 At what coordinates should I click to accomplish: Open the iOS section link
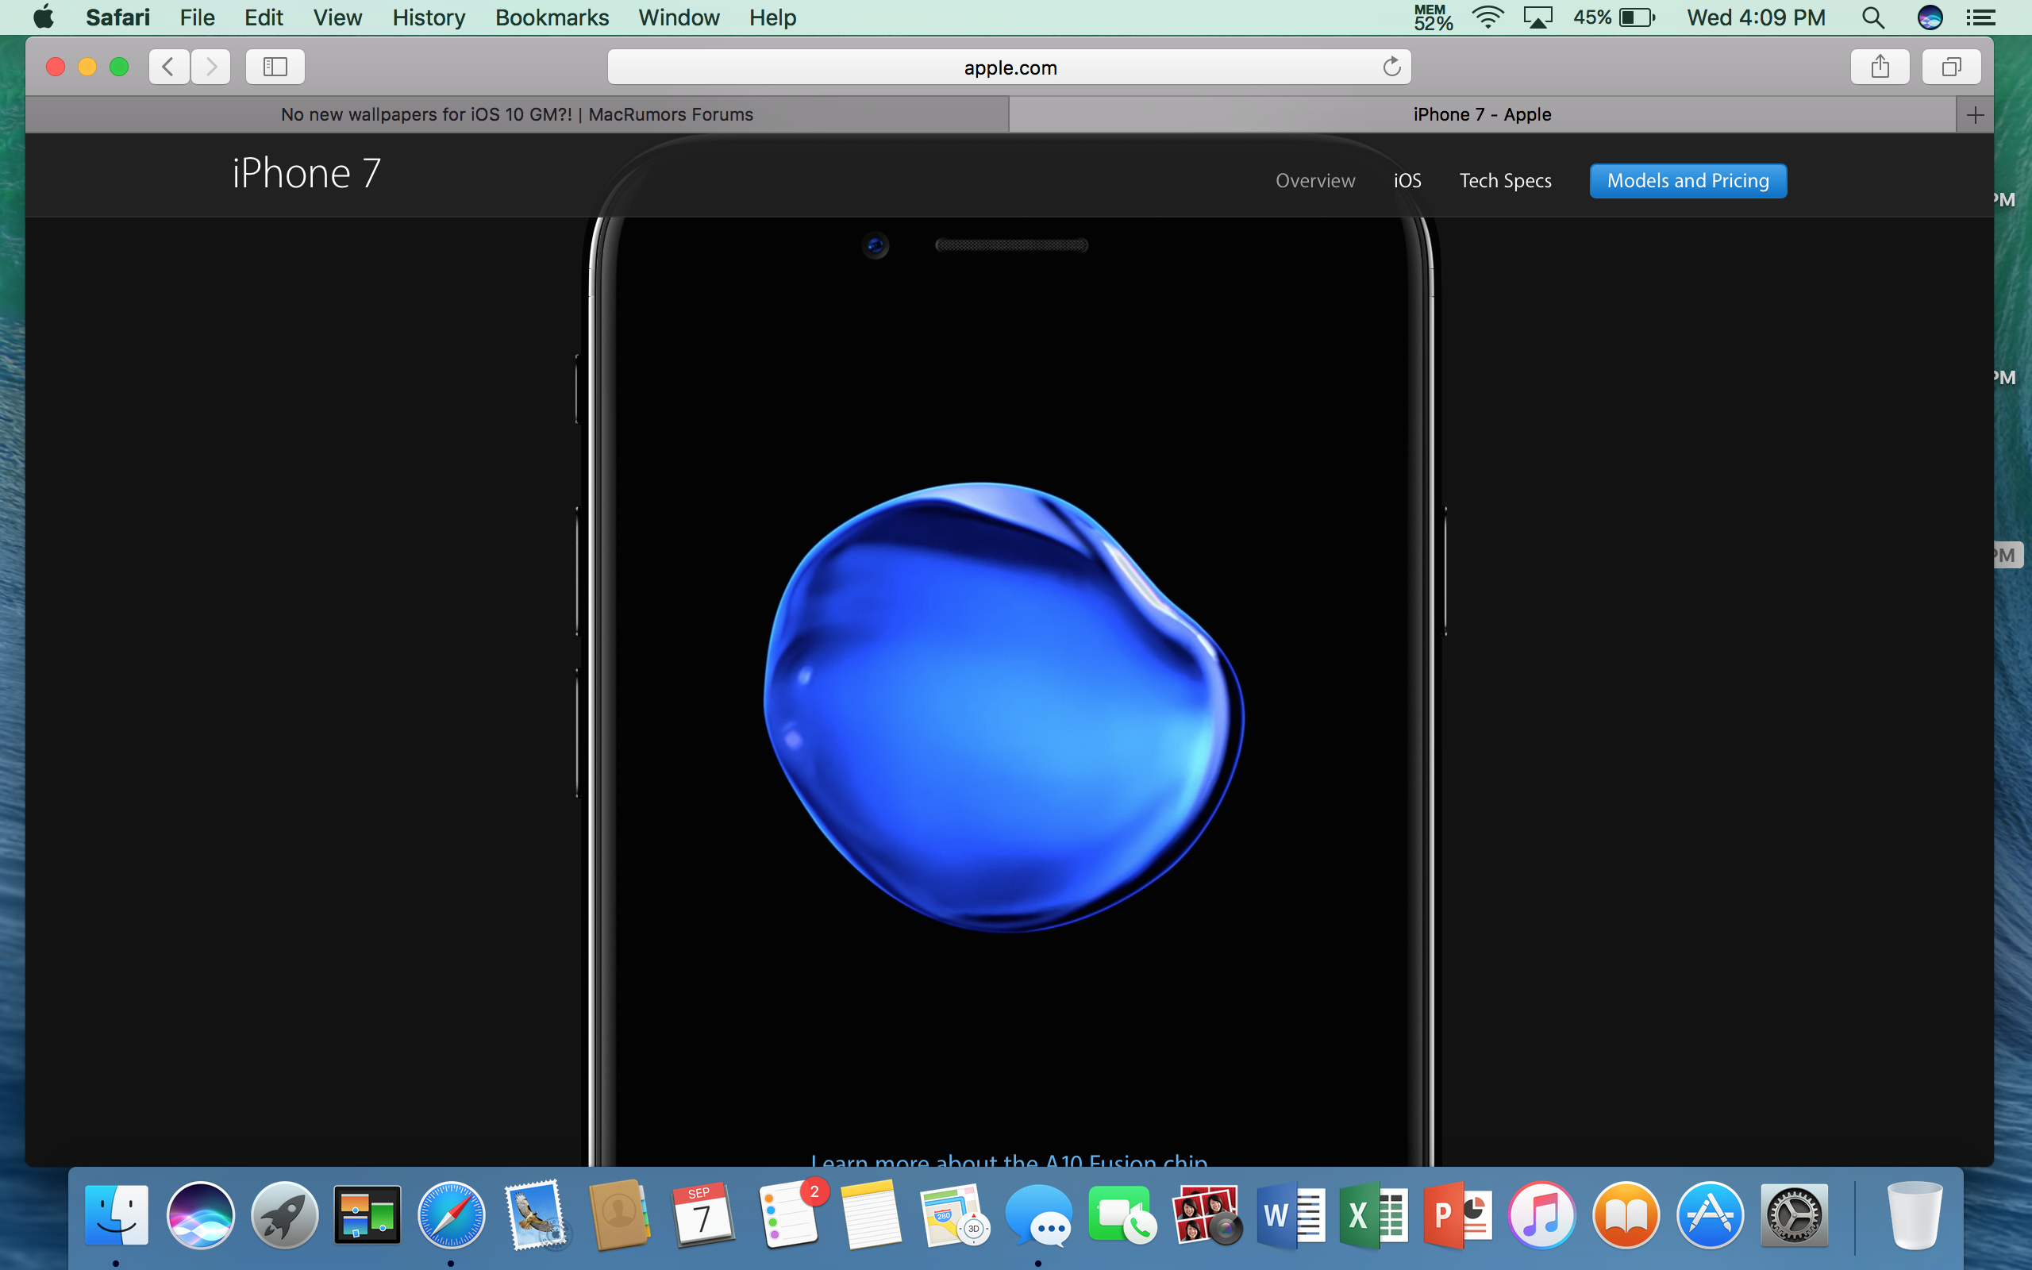[x=1407, y=181]
